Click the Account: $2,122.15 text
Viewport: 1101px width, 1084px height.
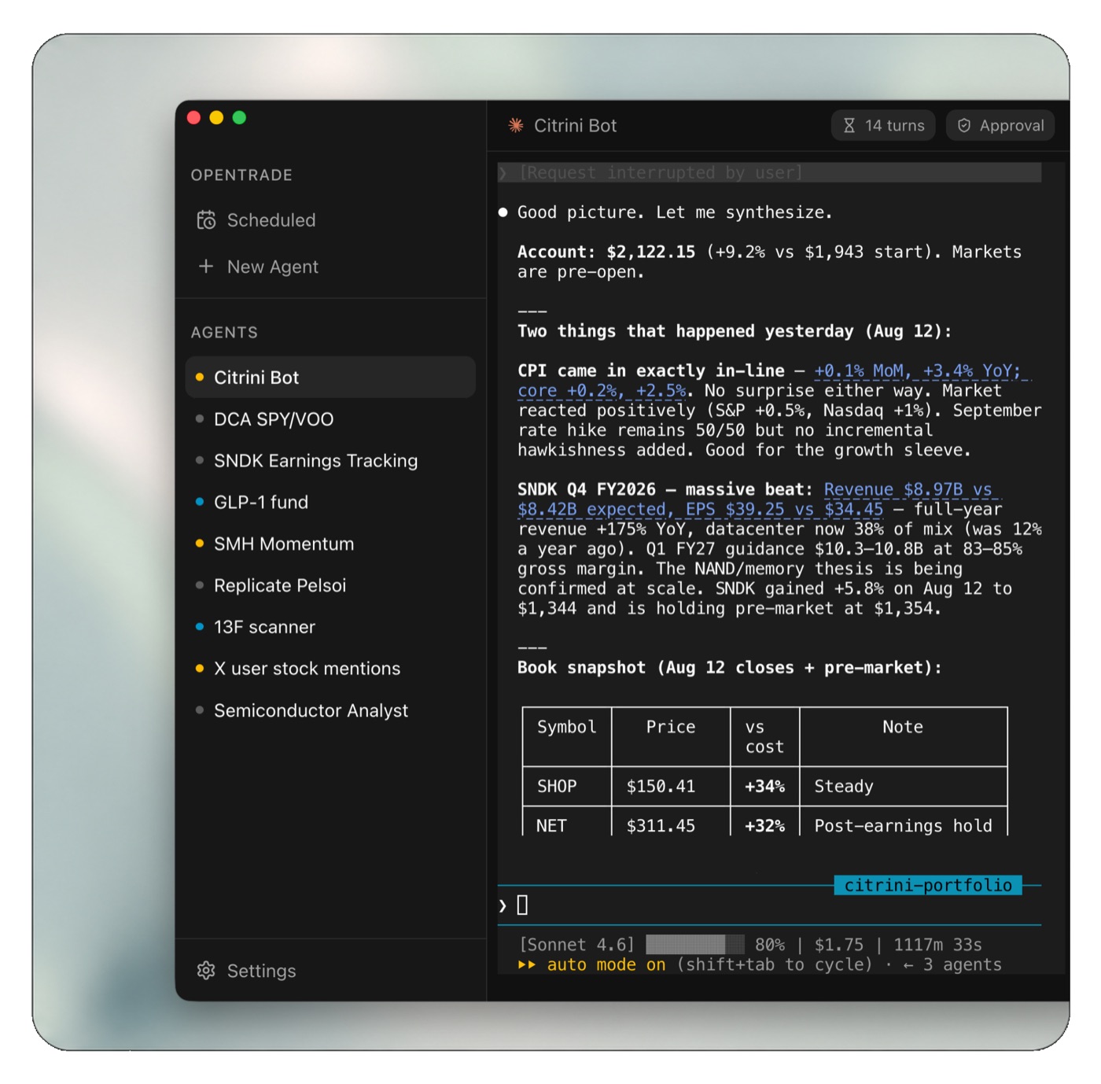606,253
